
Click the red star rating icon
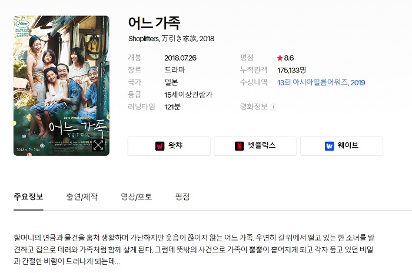(x=280, y=58)
